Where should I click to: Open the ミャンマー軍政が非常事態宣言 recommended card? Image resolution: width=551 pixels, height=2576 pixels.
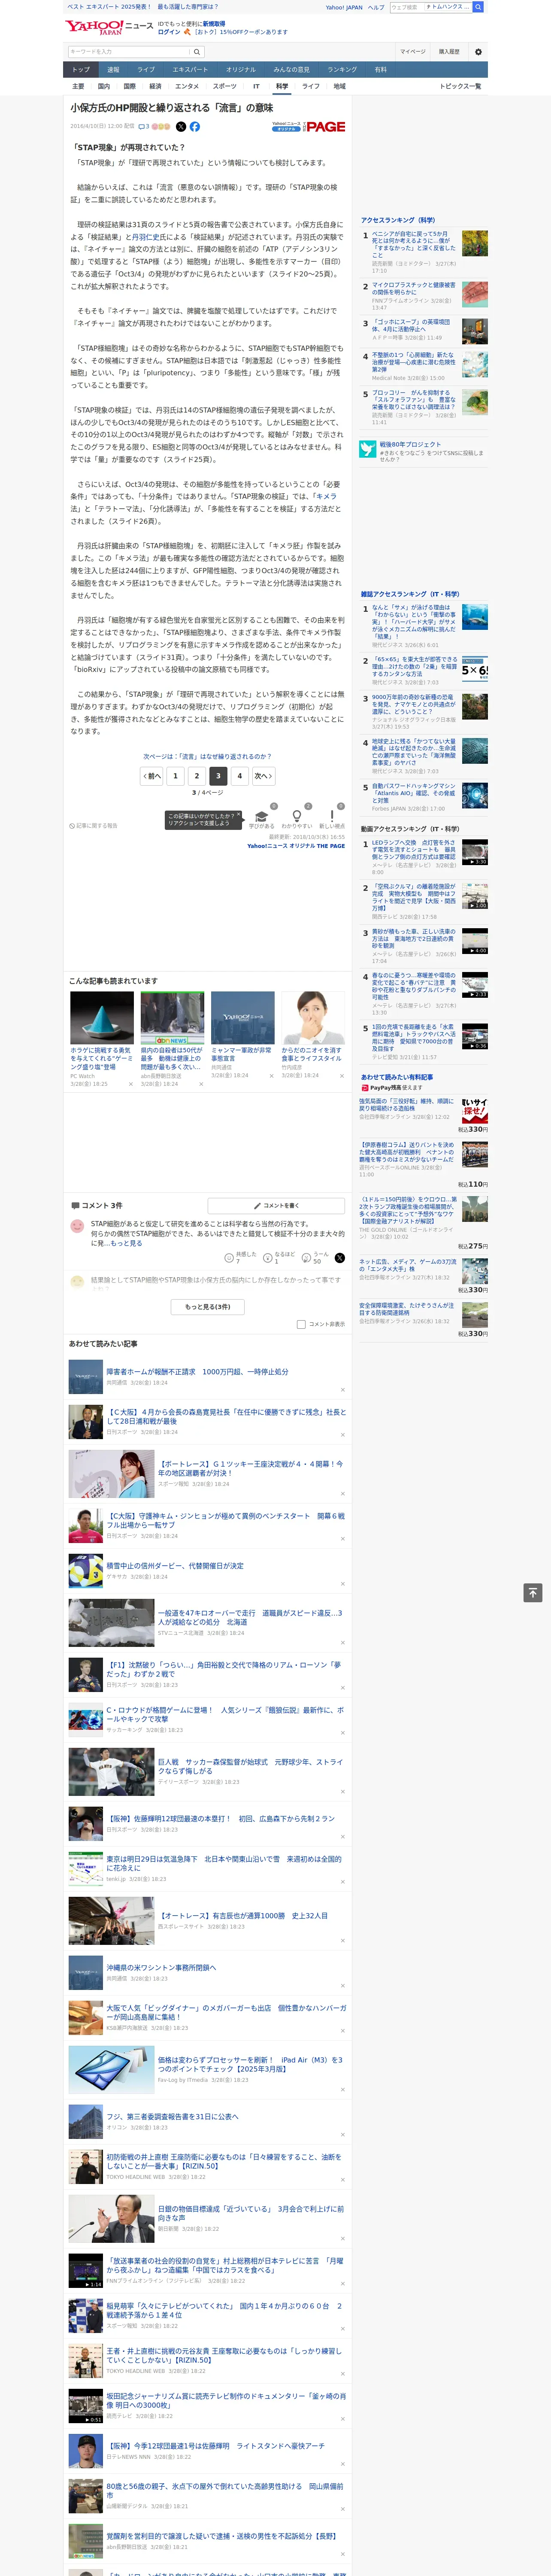pos(242,1036)
